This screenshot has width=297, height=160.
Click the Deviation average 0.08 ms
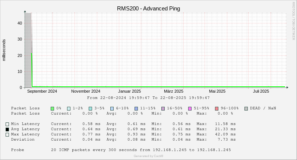136,140
